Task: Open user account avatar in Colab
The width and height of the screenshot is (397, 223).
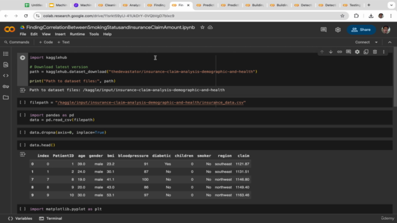Action: (x=386, y=30)
